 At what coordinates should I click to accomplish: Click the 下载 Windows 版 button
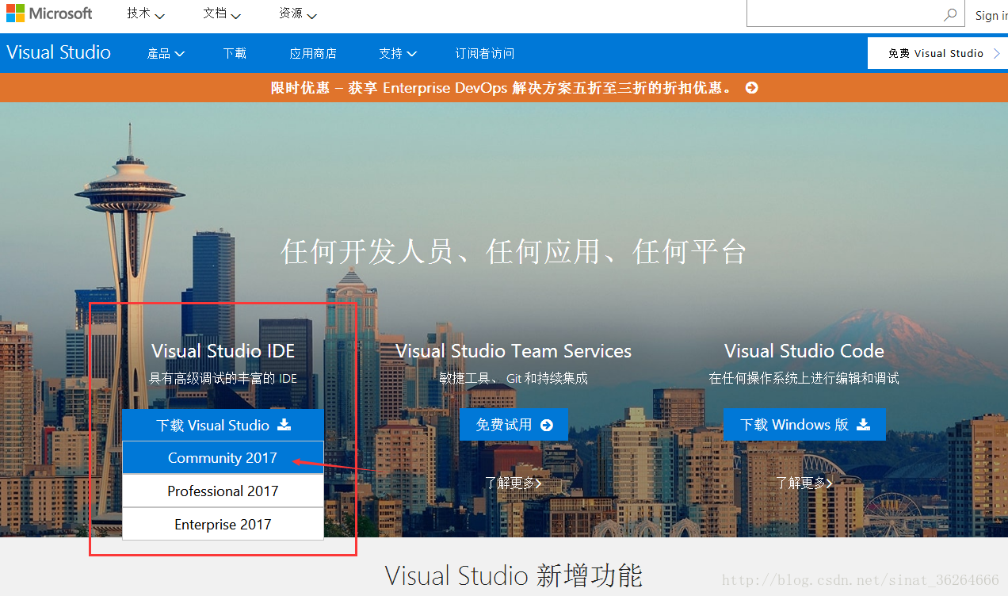(x=804, y=425)
